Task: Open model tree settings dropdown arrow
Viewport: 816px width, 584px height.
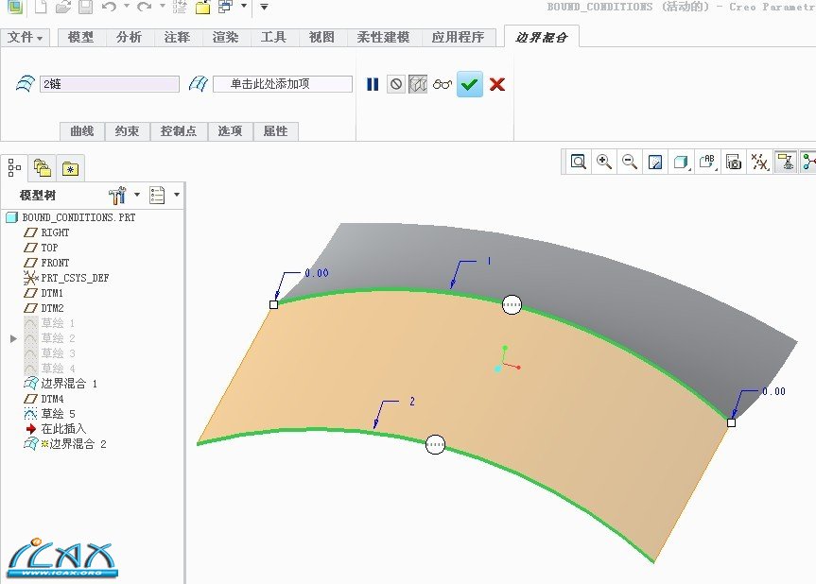Action: tap(137, 195)
